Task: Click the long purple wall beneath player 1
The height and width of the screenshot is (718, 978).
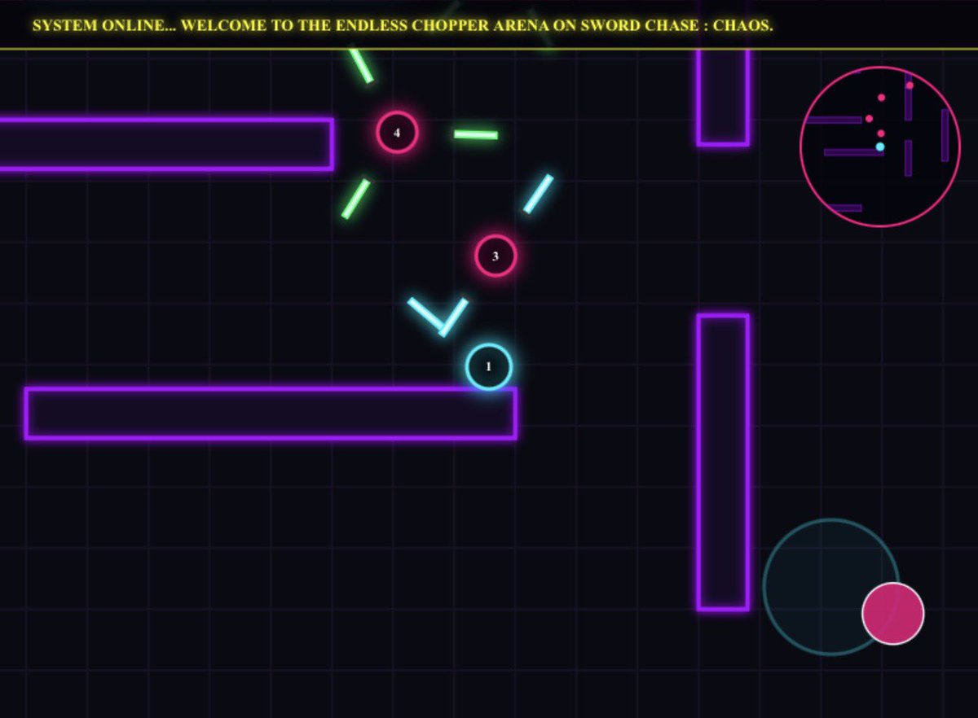Action: pos(271,414)
